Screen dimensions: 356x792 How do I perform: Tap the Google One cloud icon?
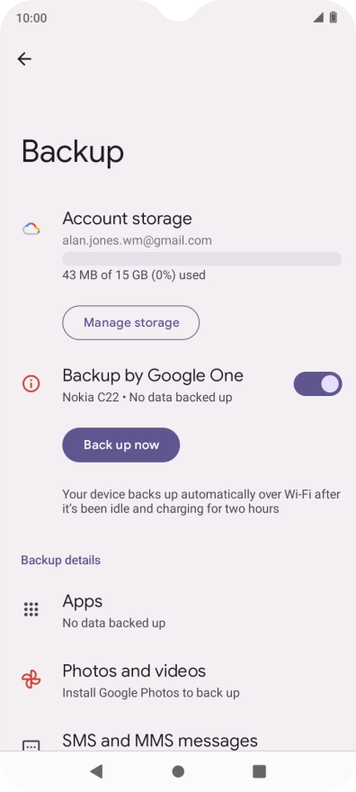tap(31, 229)
